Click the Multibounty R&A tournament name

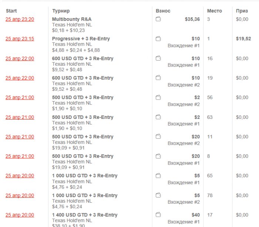point(72,19)
